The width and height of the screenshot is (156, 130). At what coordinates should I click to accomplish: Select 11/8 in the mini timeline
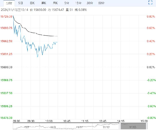(53, 127)
